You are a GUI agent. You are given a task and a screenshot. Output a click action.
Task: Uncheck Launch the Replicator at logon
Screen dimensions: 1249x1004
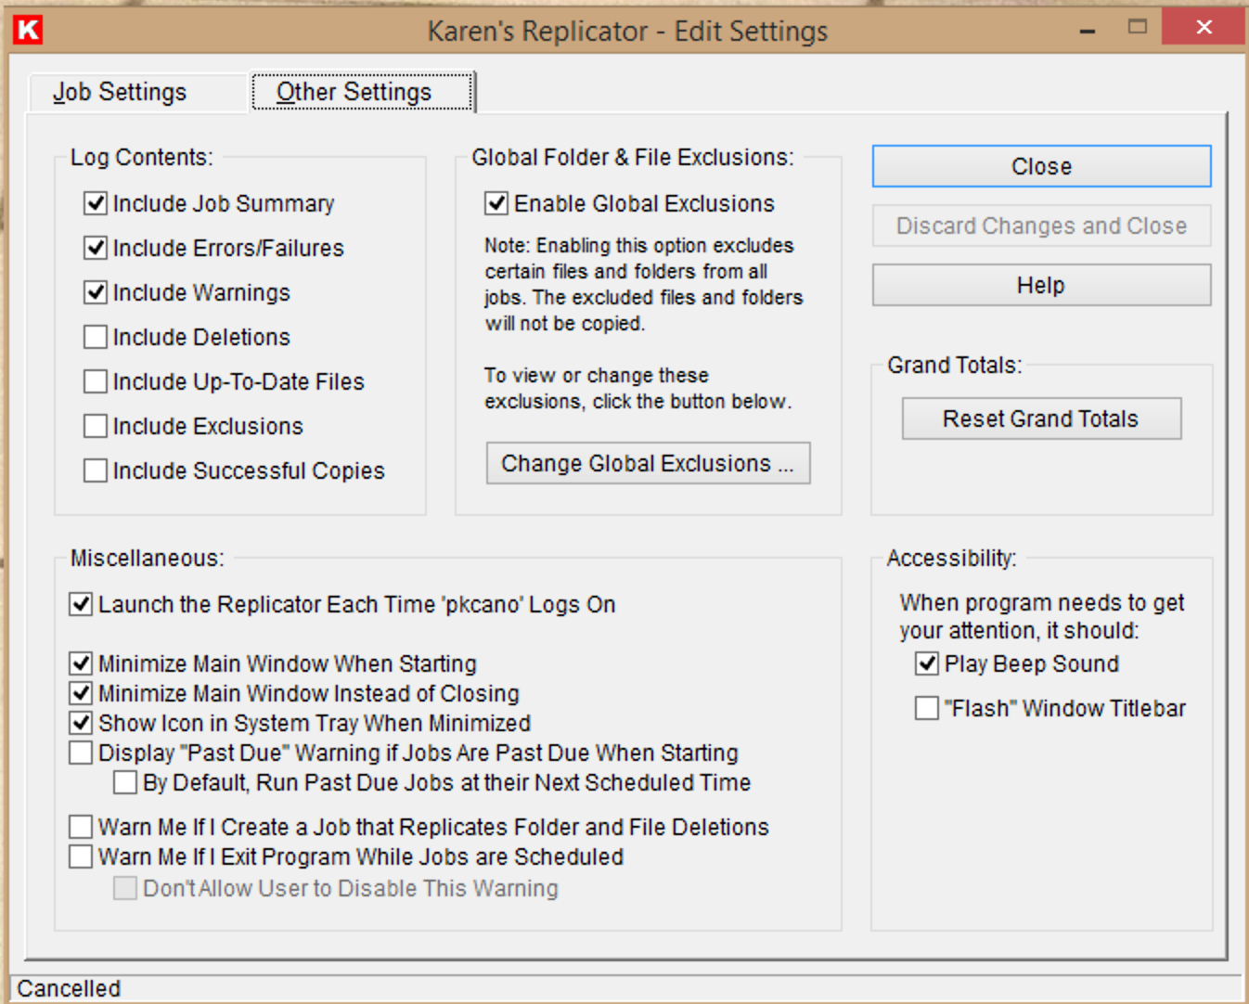click(81, 604)
